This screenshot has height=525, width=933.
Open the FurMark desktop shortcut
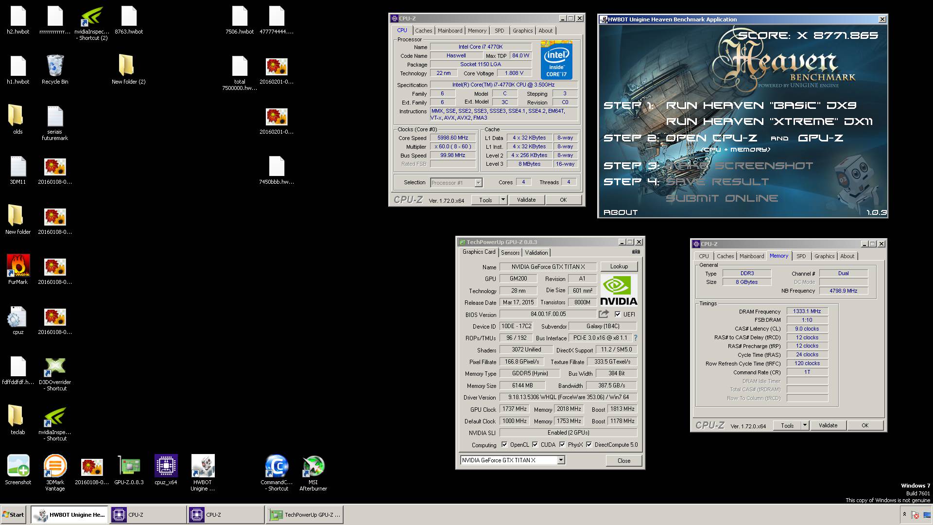[x=18, y=269]
